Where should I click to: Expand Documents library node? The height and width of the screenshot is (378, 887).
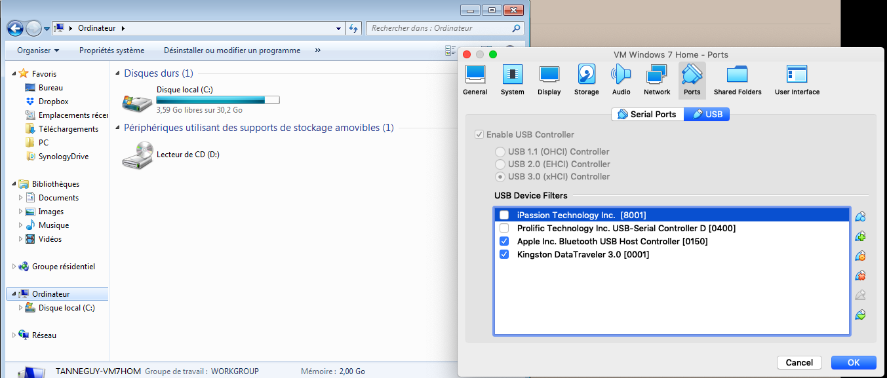pos(20,198)
